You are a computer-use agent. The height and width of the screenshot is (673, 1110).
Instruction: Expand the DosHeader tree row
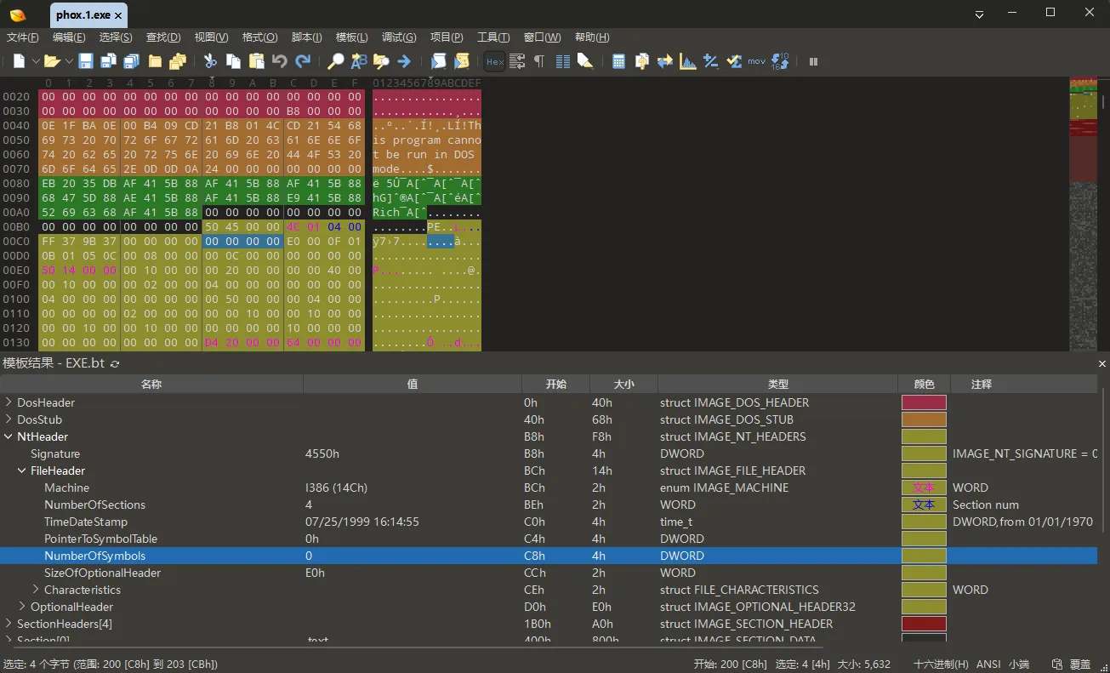point(9,402)
